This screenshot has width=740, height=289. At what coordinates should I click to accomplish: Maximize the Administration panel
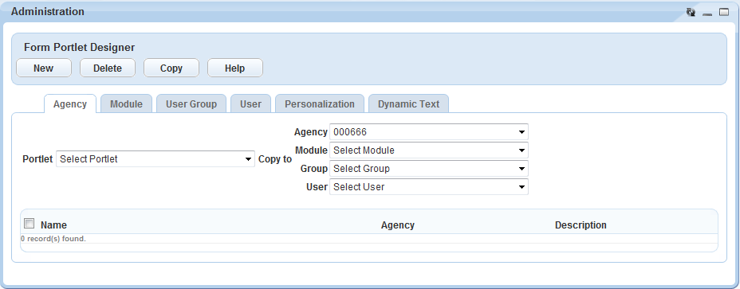point(724,12)
